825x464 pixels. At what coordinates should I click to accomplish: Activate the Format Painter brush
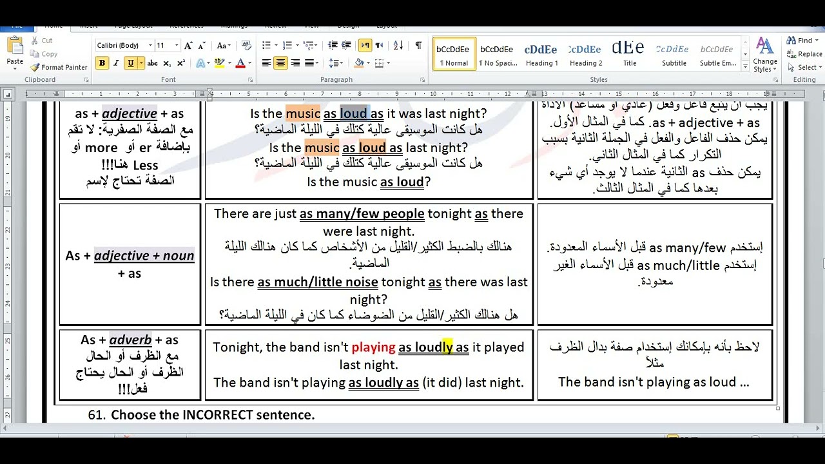pyautogui.click(x=59, y=67)
